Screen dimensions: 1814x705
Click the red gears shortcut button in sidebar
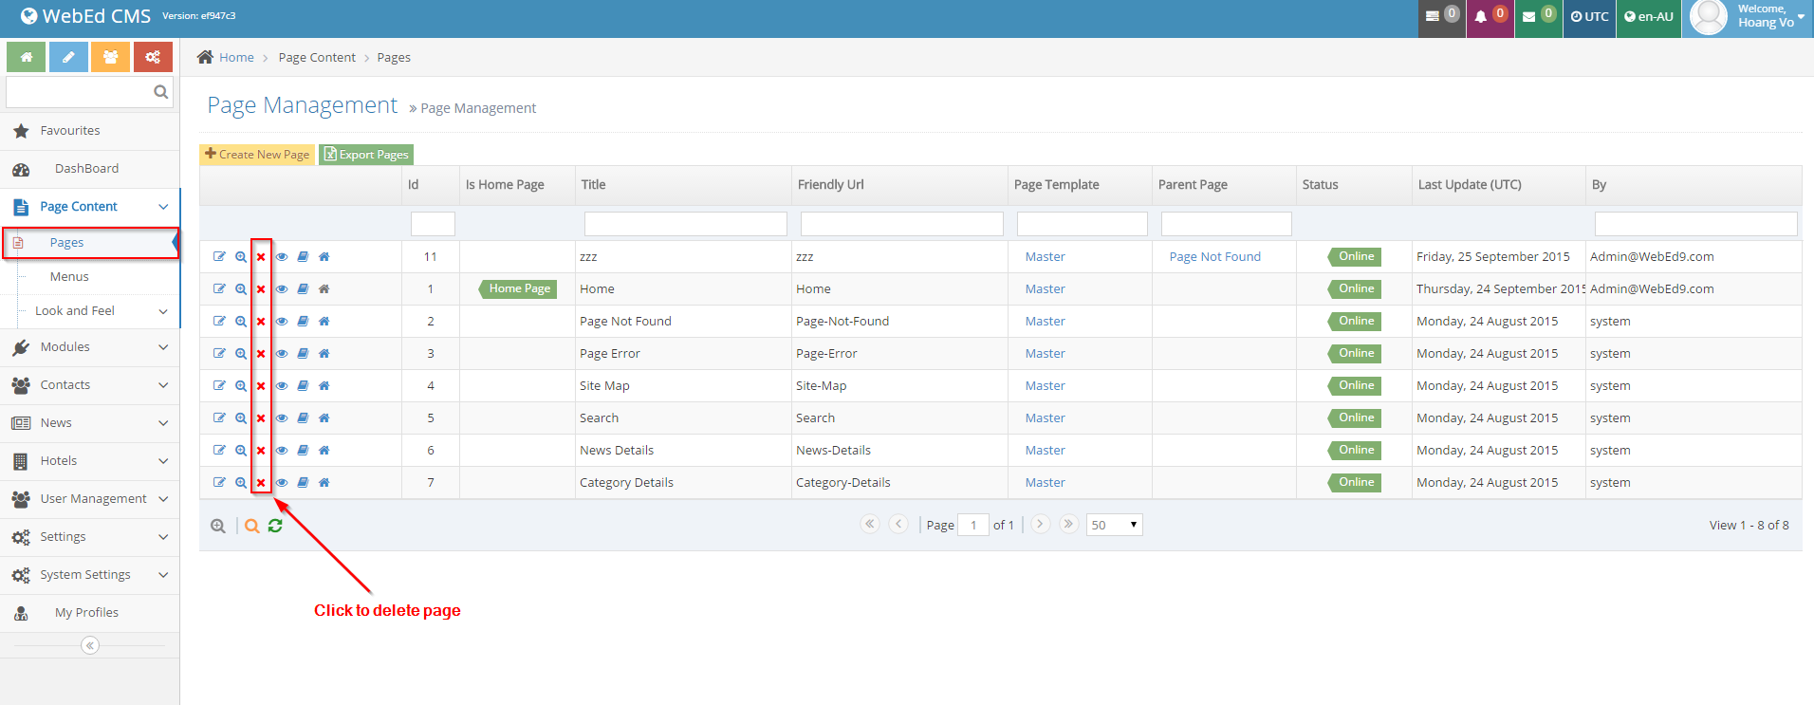[153, 57]
